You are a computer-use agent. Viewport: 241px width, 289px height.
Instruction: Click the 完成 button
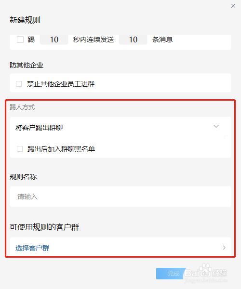pos(171,274)
